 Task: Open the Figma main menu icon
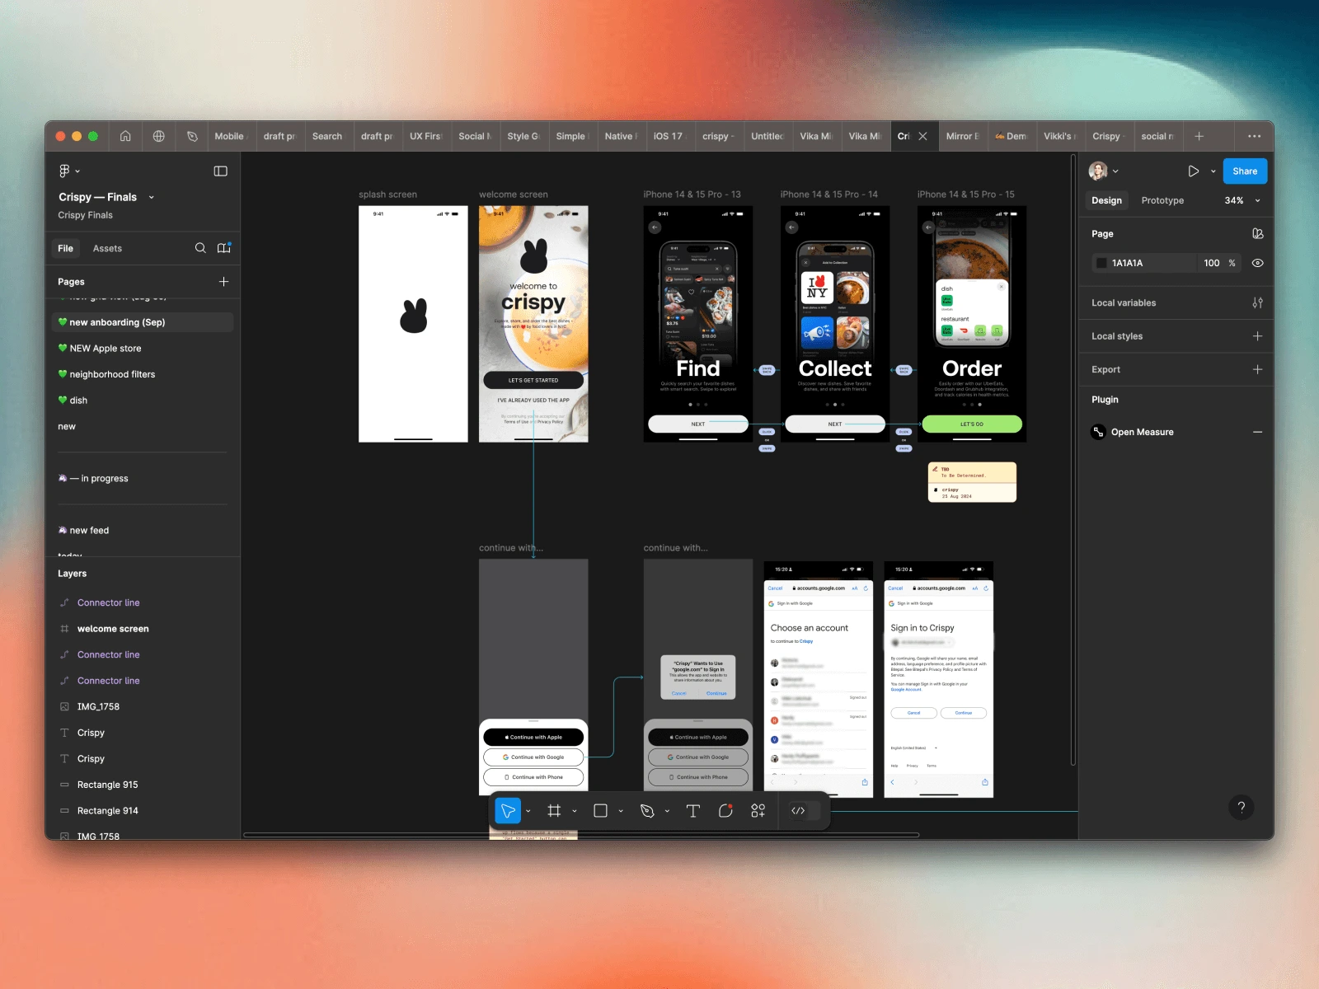[x=64, y=171]
